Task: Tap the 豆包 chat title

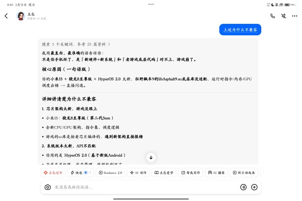Action: tap(31, 14)
